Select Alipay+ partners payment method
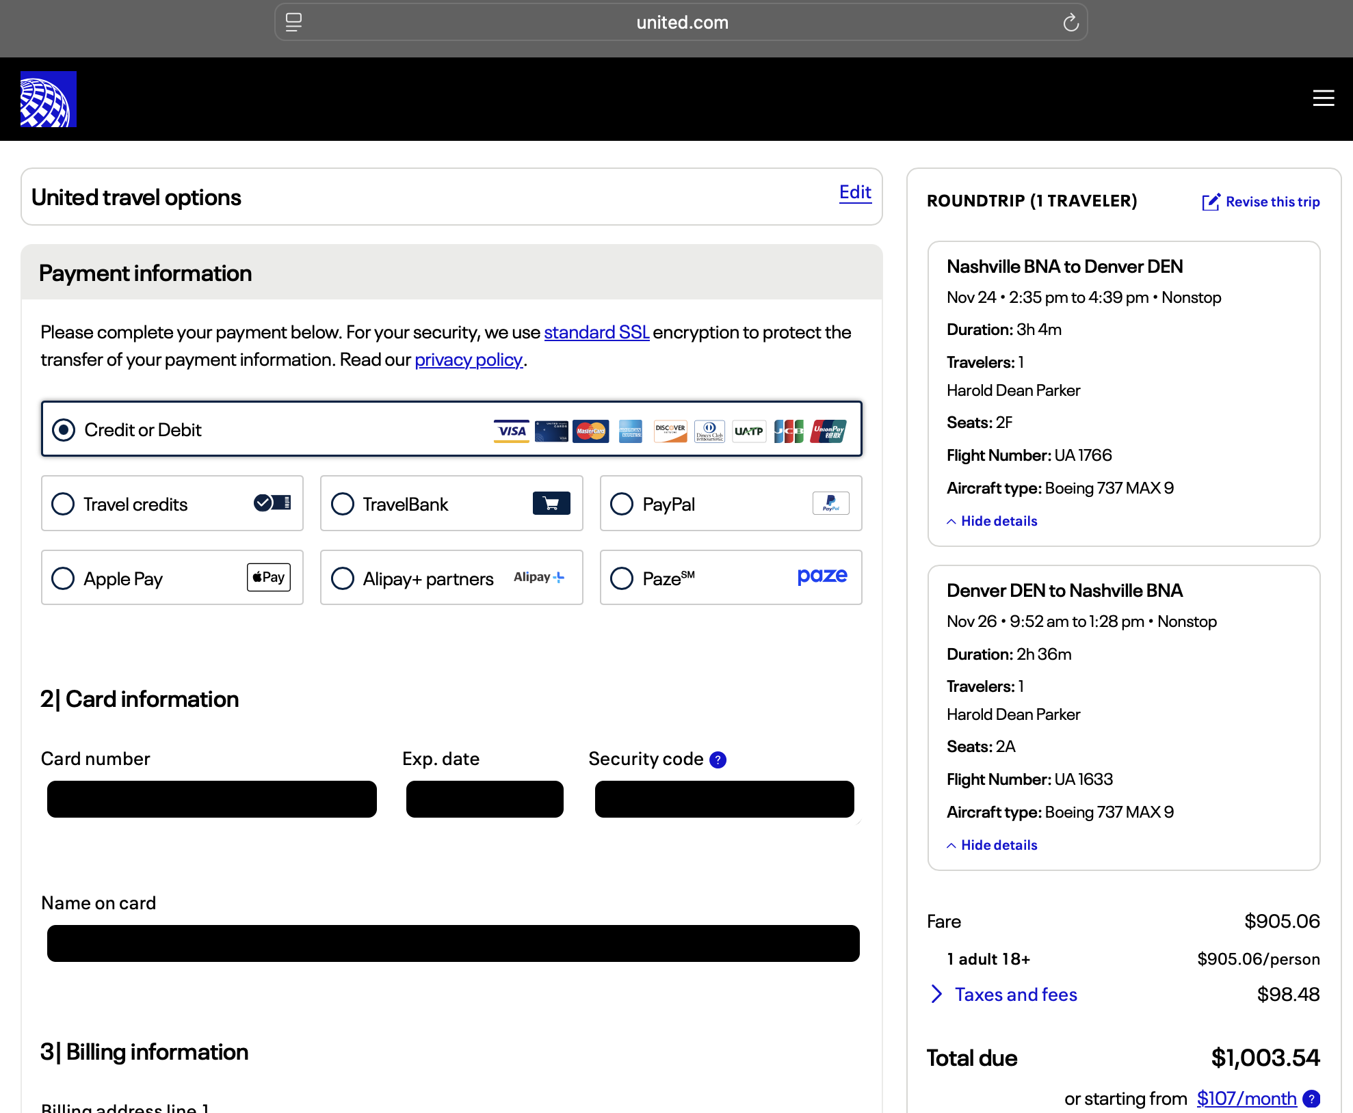This screenshot has height=1113, width=1353. tap(343, 578)
